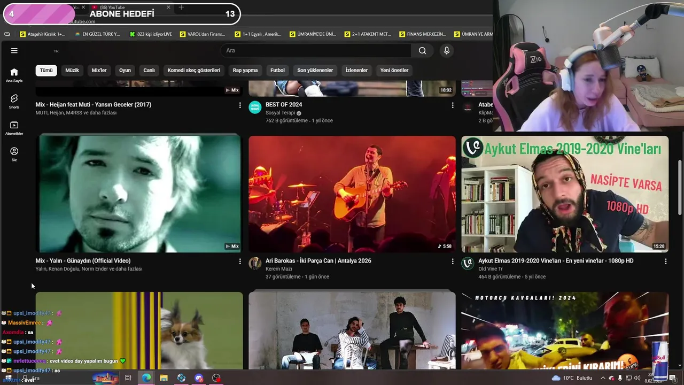Click the Kerem Mazı channel avatar
Image resolution: width=684 pixels, height=385 pixels.
click(255, 263)
